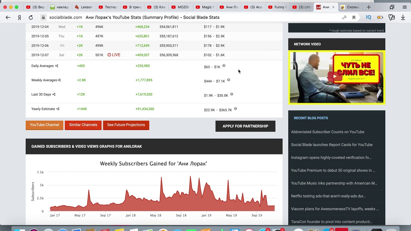Image resolution: width=411 pixels, height=231 pixels.
Task: Switch to the 'Funny F' YouTube tab
Action: pyautogui.click(x=277, y=7)
